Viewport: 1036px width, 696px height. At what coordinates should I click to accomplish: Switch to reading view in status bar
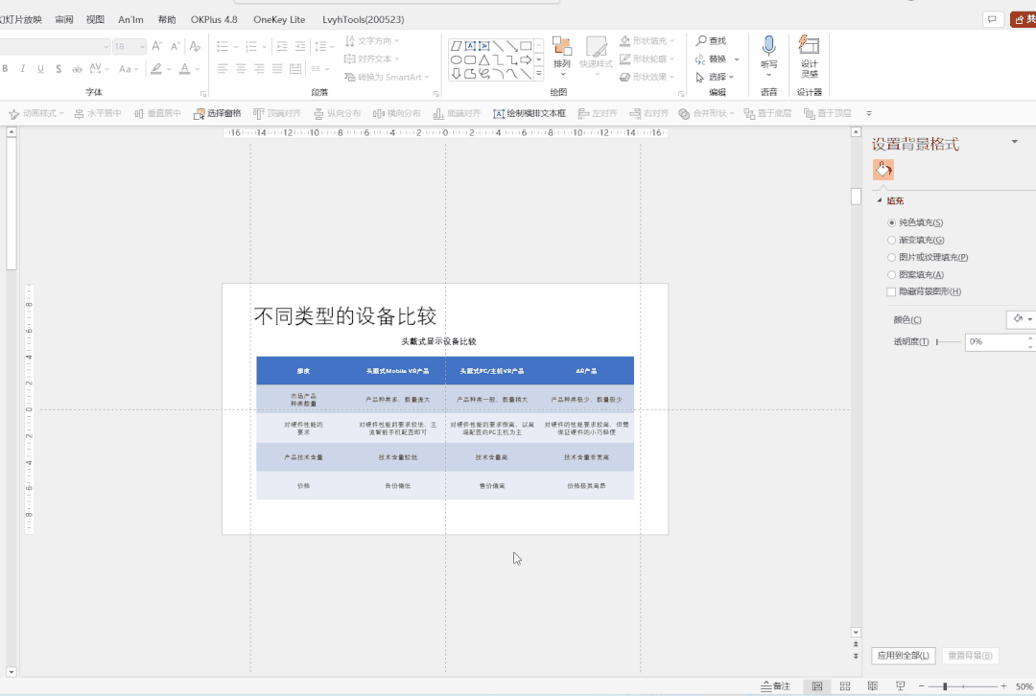(x=873, y=686)
